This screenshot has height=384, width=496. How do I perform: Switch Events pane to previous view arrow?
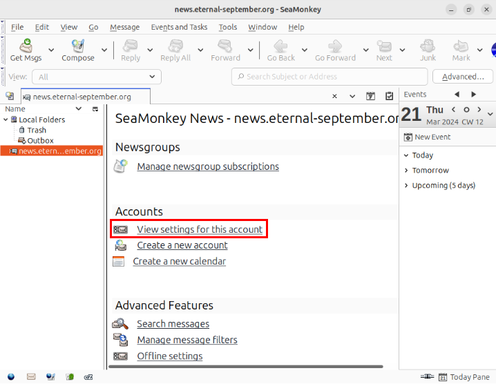[x=457, y=94]
